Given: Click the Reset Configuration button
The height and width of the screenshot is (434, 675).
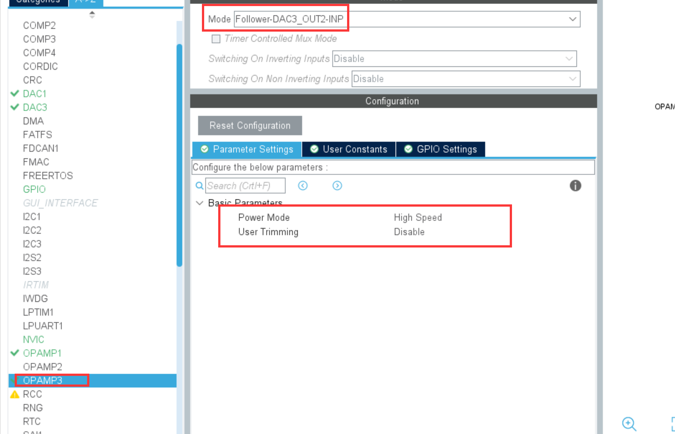Looking at the screenshot, I should [250, 126].
